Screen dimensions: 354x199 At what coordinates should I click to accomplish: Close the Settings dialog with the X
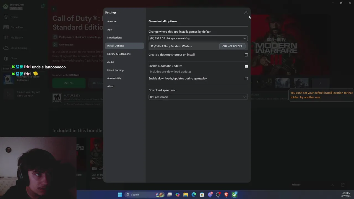coord(246,12)
